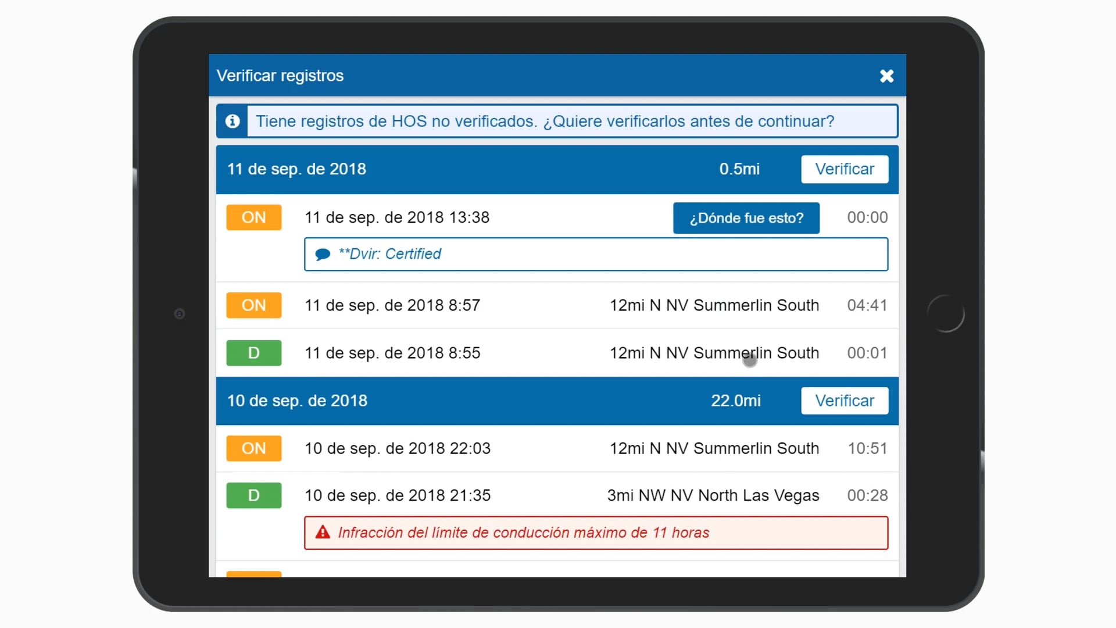Select the ON badge for 8:57 entry
The image size is (1116, 628).
253,305
